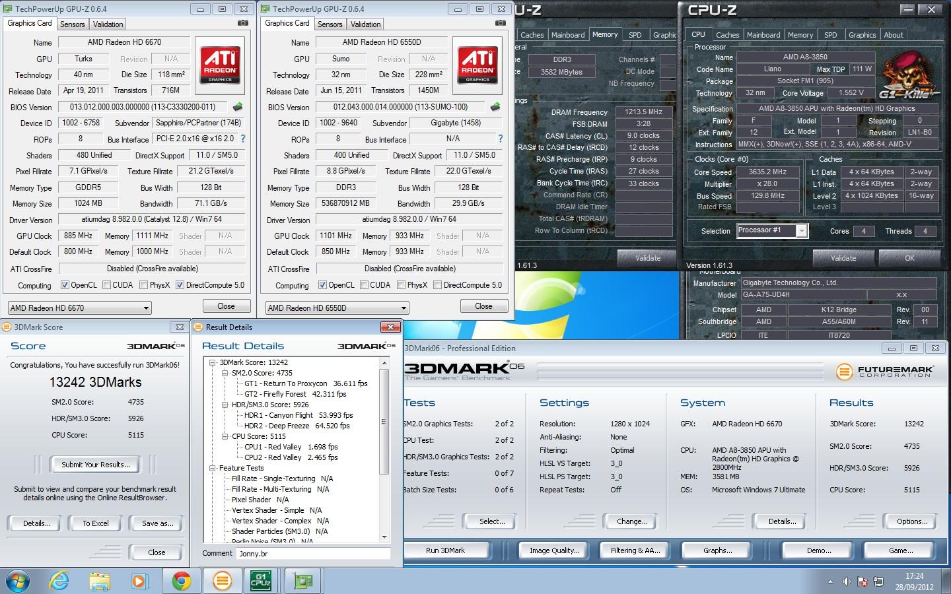Switch to G1 CPU-Z taskbar icon

pos(261,581)
